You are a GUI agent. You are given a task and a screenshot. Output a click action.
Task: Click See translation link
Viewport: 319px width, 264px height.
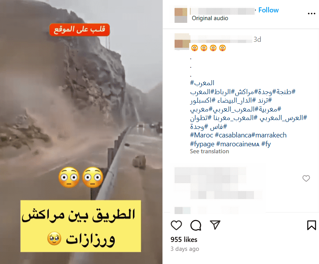[209, 151]
